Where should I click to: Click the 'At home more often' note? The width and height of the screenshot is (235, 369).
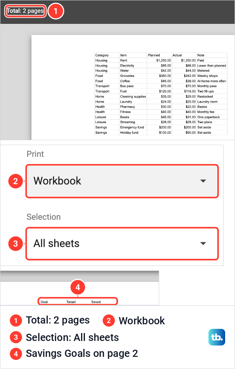pos(211,81)
